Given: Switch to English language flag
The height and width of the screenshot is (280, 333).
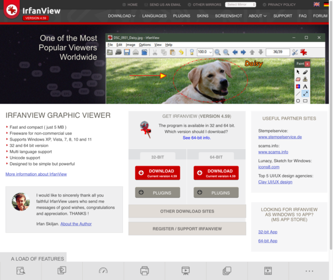Looking at the screenshot, I should pos(317,4).
